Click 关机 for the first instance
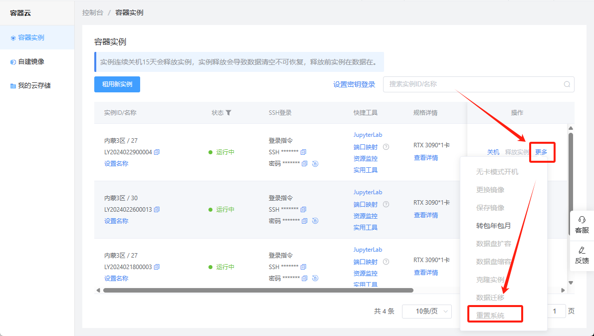 [493, 152]
